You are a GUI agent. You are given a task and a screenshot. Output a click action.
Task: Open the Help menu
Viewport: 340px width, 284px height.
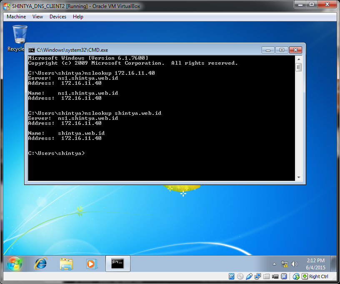(x=78, y=17)
